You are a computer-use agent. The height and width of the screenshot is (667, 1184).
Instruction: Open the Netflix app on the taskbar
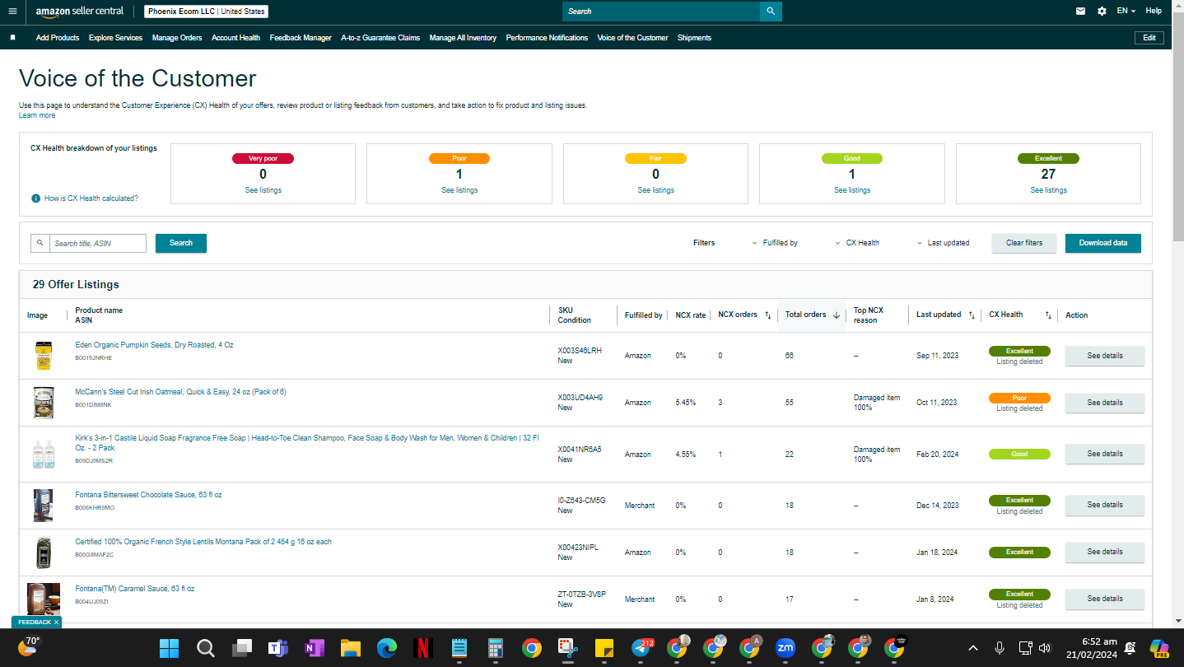422,648
